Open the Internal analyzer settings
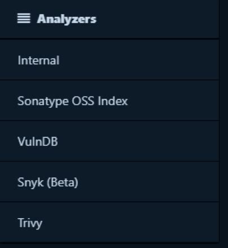 109,60
